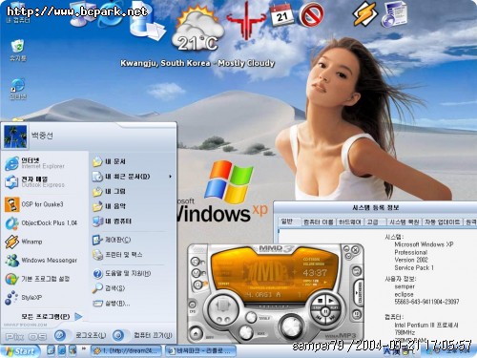This screenshot has width=477, height=358.
Task: Open the documents folder icon in the dock
Action: pos(147,22)
